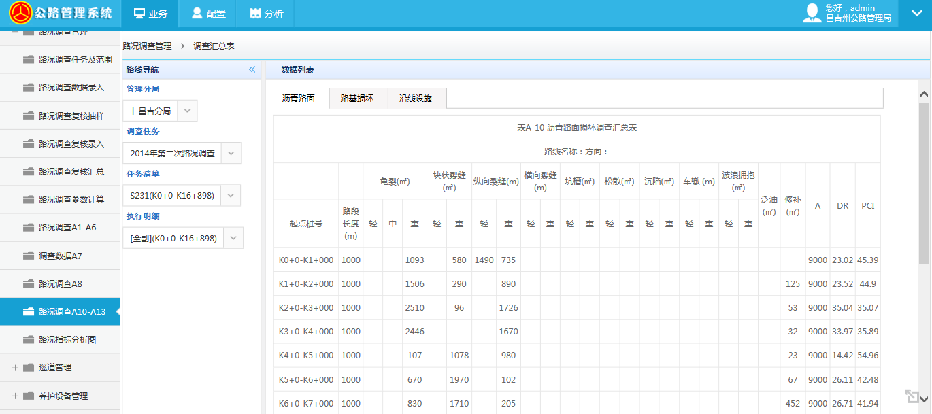932x414 pixels.
Task: Click the chart icon on 分析 tab
Action: click(x=255, y=14)
